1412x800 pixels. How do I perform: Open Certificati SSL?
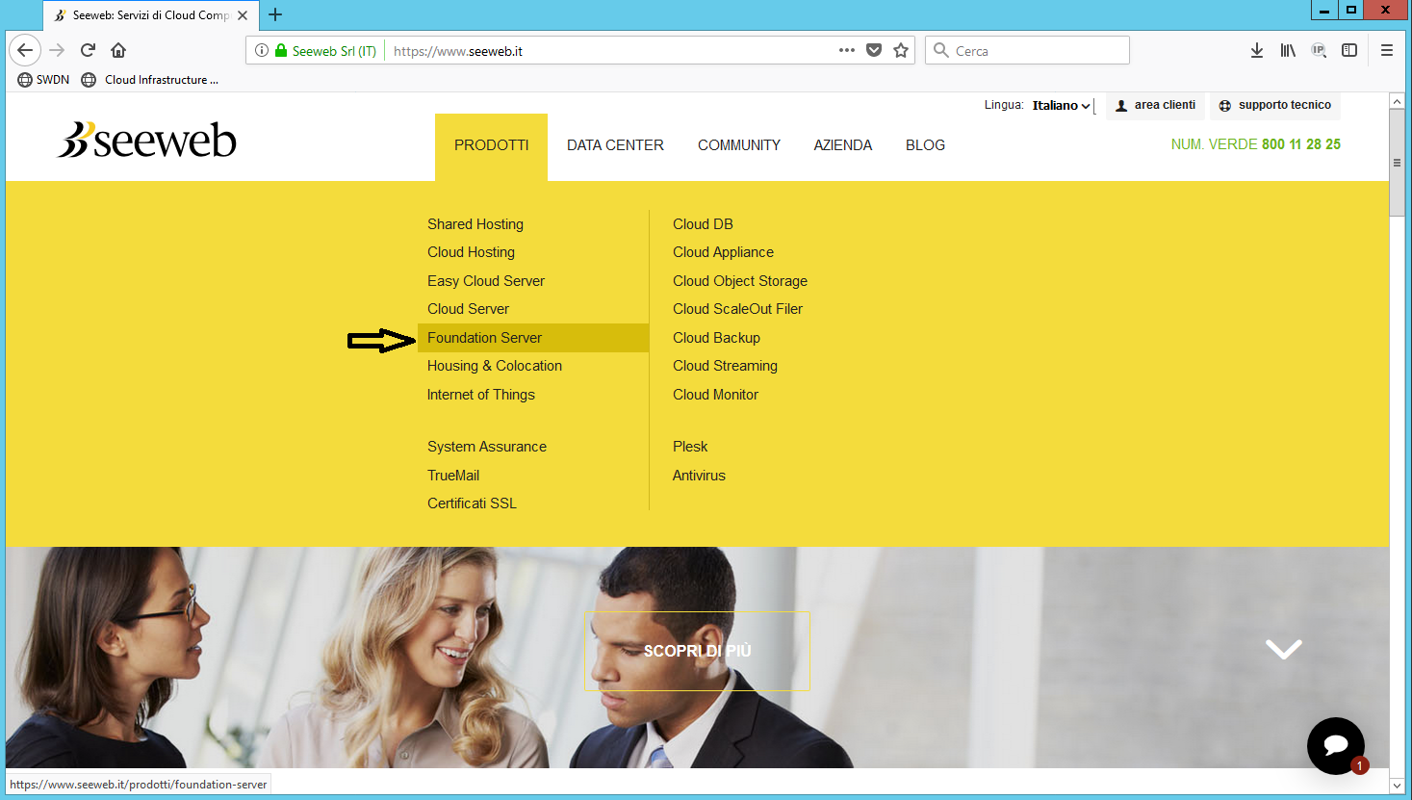pos(472,503)
